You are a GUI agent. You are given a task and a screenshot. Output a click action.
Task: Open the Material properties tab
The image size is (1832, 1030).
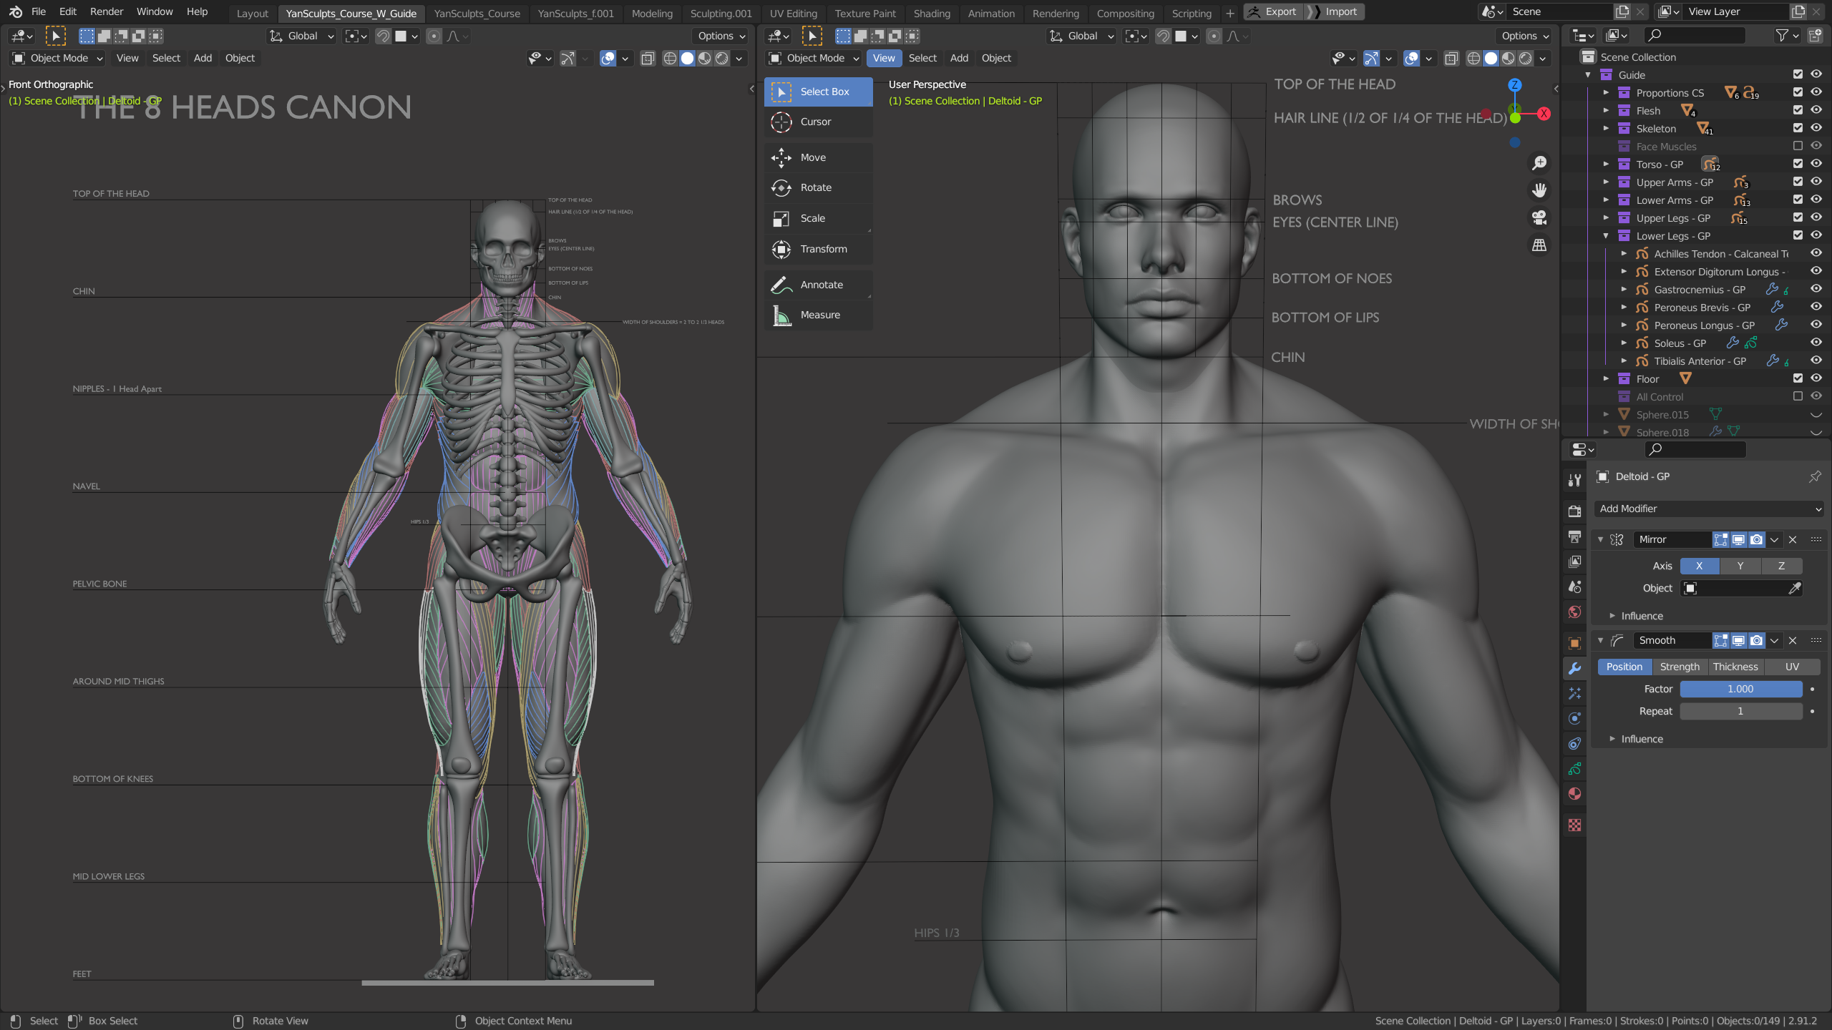coord(1574,794)
